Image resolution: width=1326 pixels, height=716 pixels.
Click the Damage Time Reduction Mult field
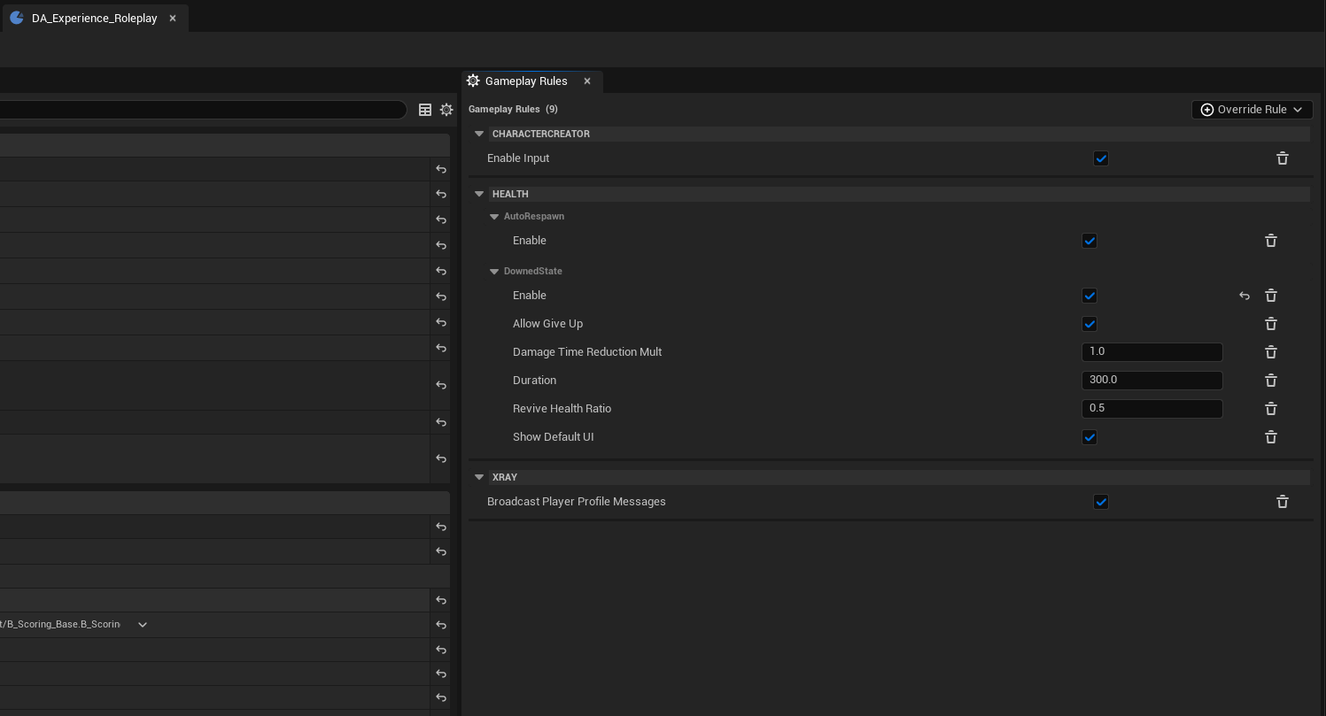click(1152, 352)
